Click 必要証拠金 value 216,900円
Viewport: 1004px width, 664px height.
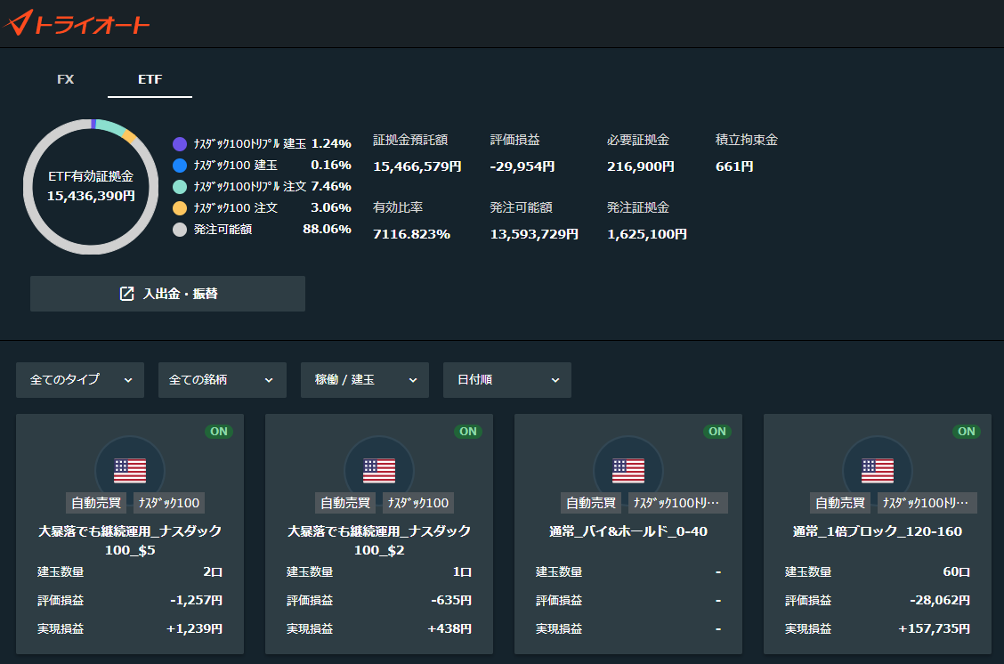640,166
